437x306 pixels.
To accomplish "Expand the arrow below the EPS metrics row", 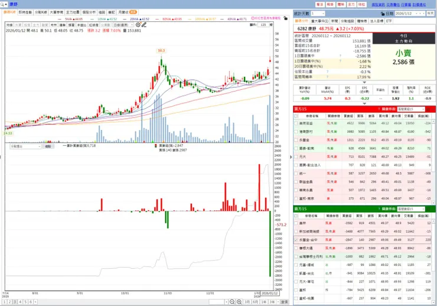I will [364, 103].
